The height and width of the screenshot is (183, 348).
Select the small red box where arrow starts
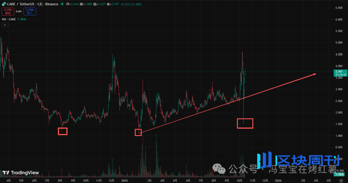(138, 132)
